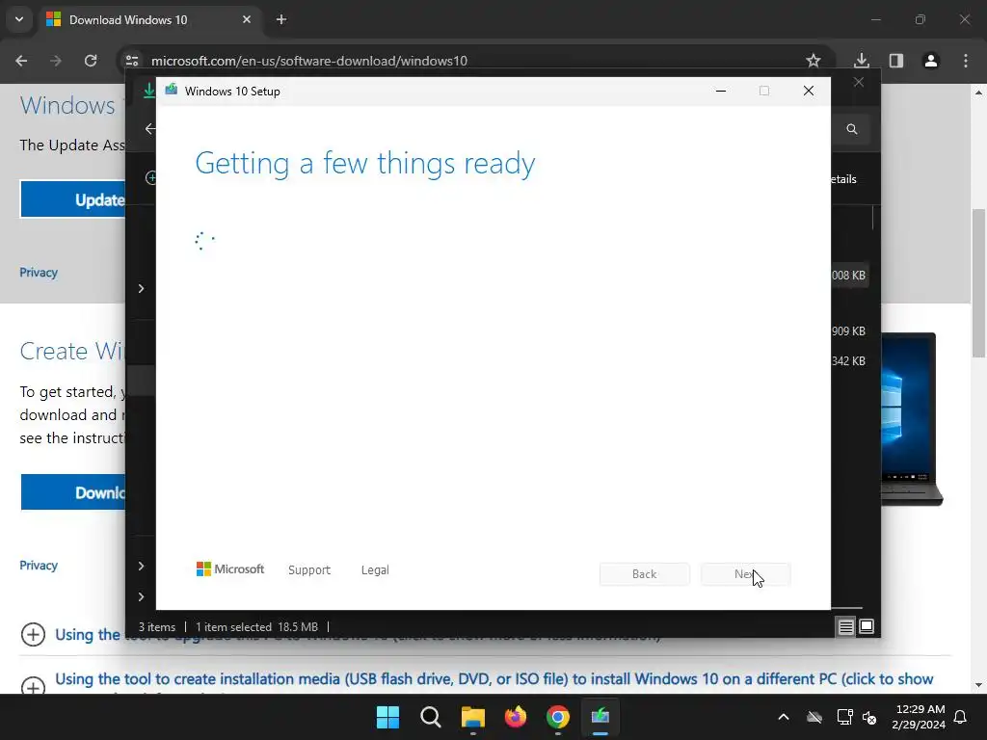
Task: Click the muted volume tray icon
Action: pyautogui.click(x=869, y=717)
